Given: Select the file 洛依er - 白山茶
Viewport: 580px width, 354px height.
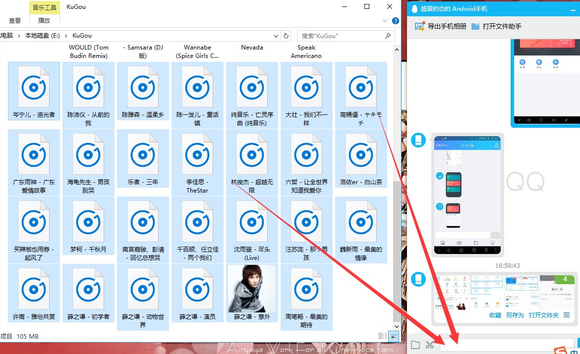Looking at the screenshot, I should pyautogui.click(x=361, y=158).
